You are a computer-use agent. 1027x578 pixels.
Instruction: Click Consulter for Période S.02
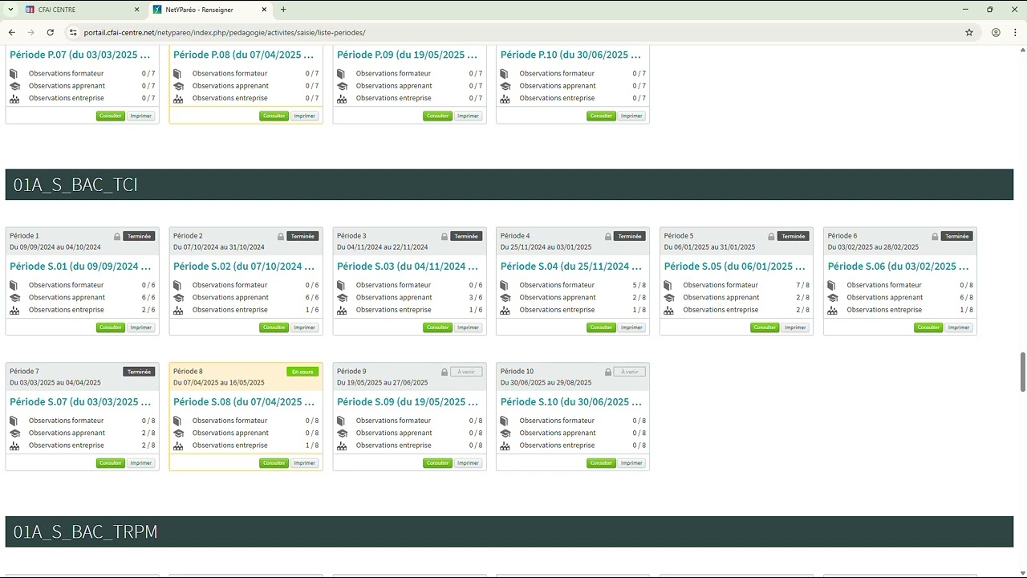click(x=274, y=328)
